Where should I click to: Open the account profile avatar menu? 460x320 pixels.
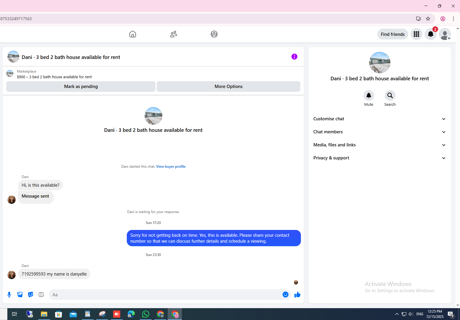pyautogui.click(x=445, y=34)
